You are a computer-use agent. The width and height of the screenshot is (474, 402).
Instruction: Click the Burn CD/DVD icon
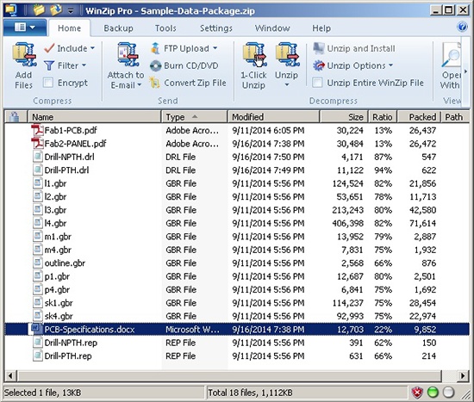pos(155,65)
